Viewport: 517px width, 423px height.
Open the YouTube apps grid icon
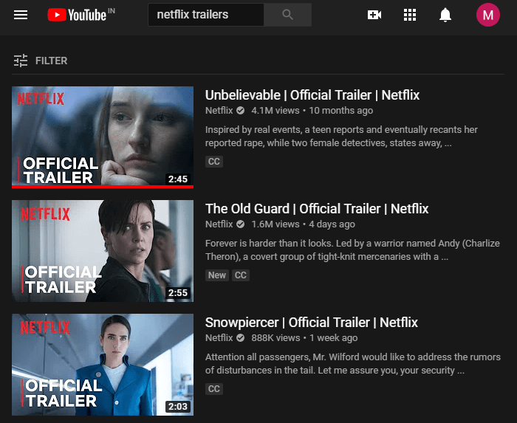pyautogui.click(x=410, y=15)
